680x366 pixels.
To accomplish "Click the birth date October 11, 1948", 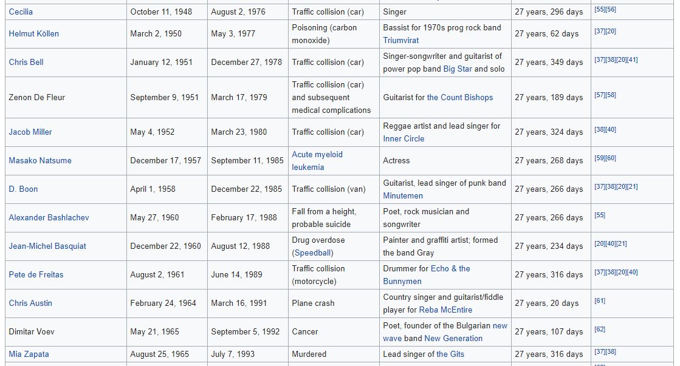I will pos(161,12).
